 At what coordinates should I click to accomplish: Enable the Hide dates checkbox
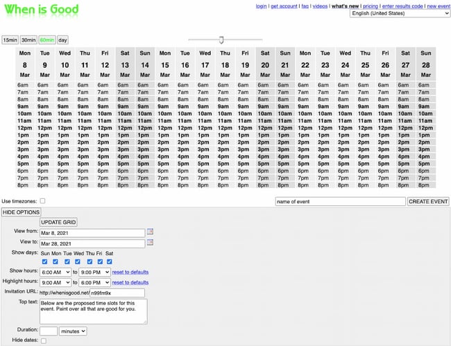[x=44, y=340]
